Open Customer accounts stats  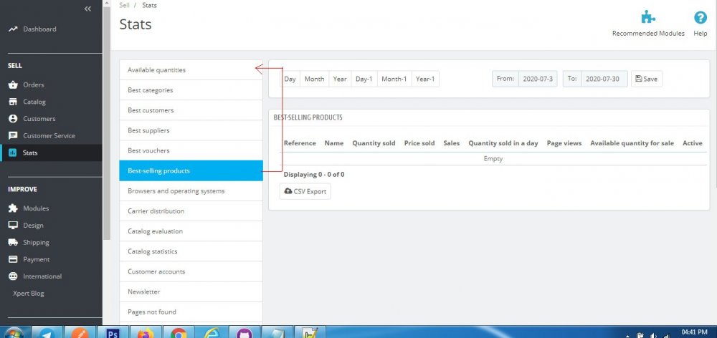coord(191,271)
